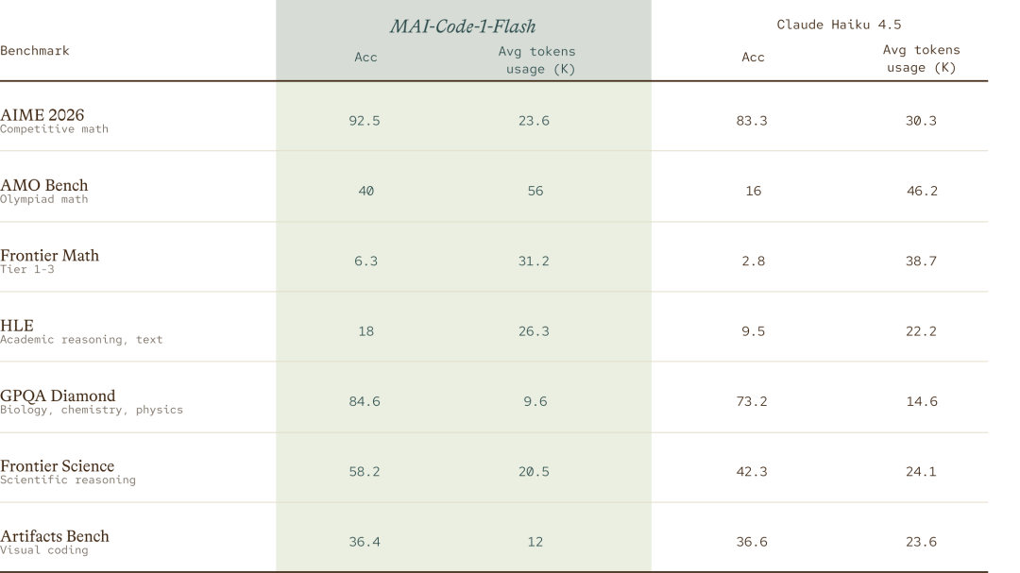Click the 73.2 GPQA Diamond accuracy cell
The image size is (1020, 573).
pos(752,402)
